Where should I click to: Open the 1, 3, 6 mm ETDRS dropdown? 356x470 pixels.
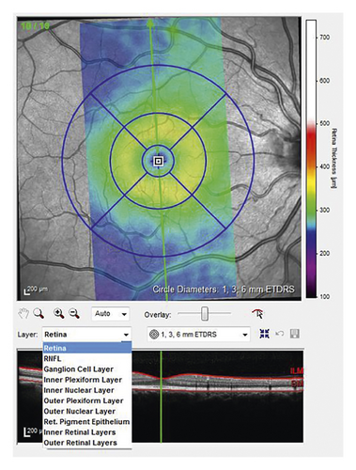coord(199,335)
